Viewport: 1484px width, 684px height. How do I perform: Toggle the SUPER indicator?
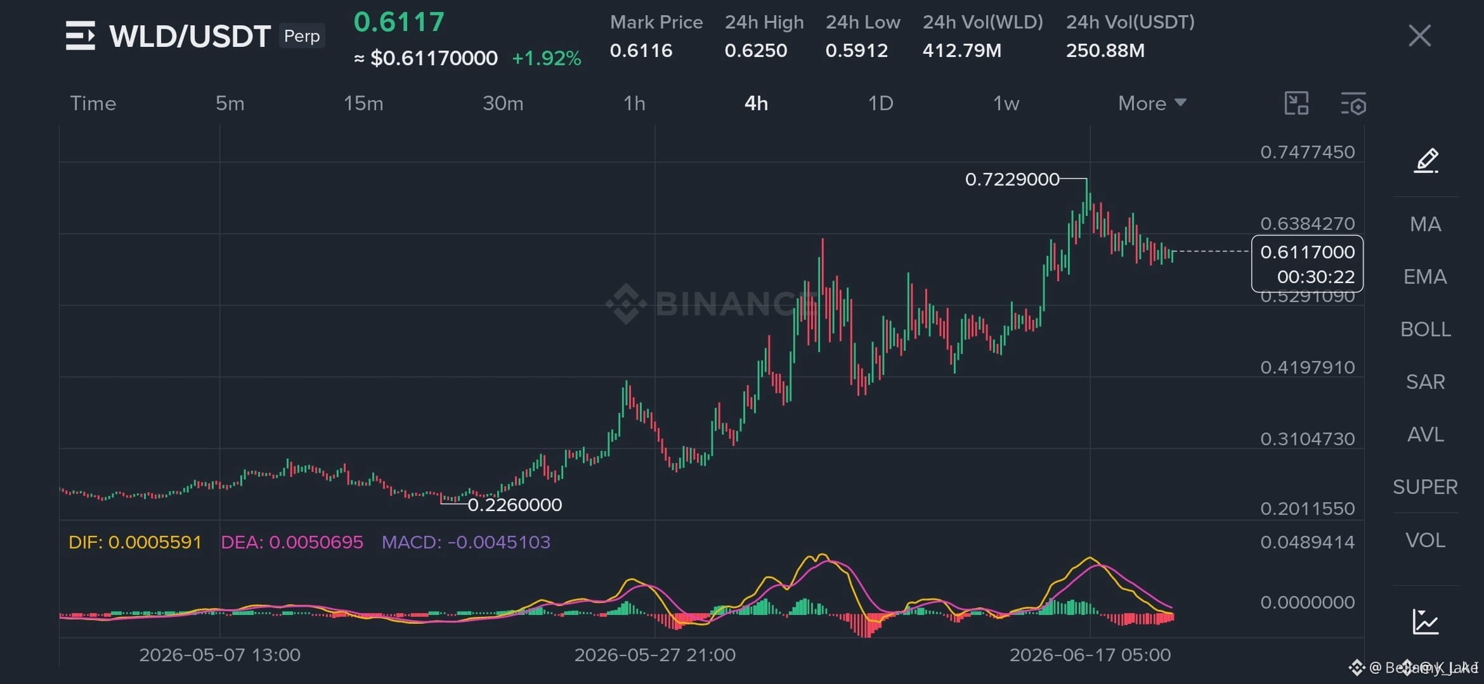1425,487
